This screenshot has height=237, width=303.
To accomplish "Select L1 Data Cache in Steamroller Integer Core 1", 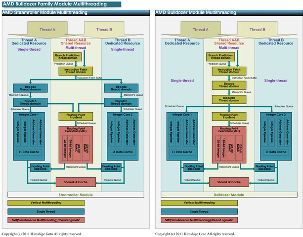I will (29, 152).
